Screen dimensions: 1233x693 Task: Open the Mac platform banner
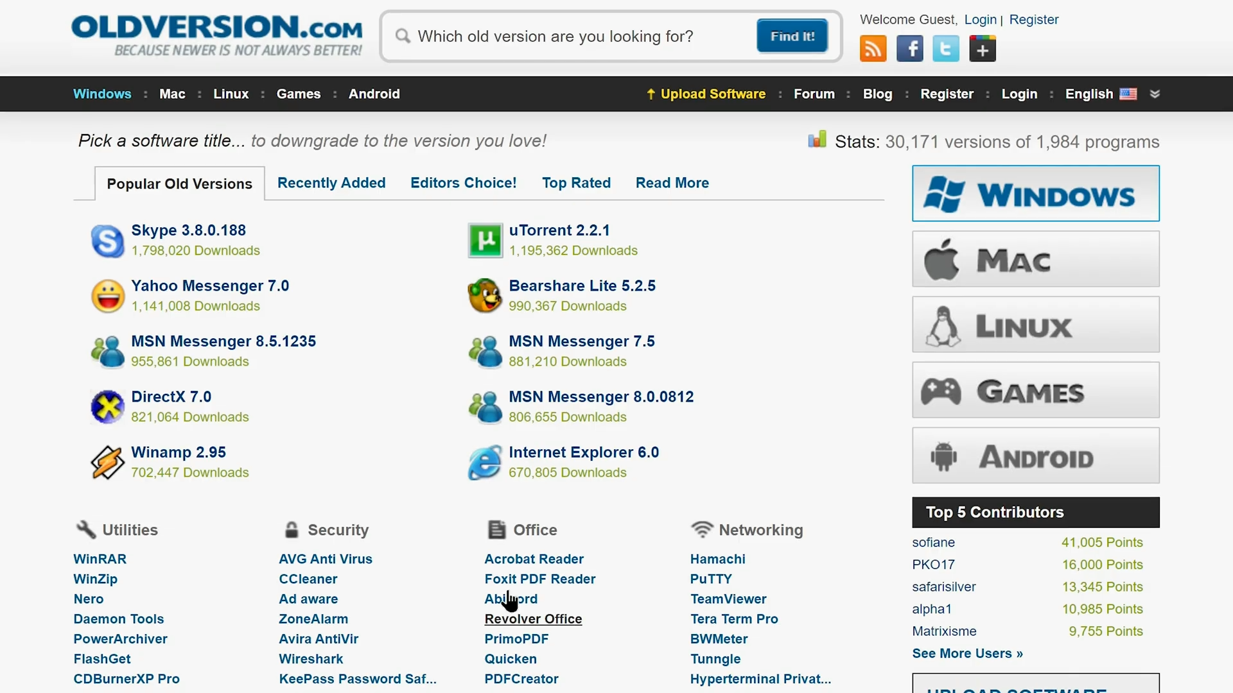[1035, 259]
